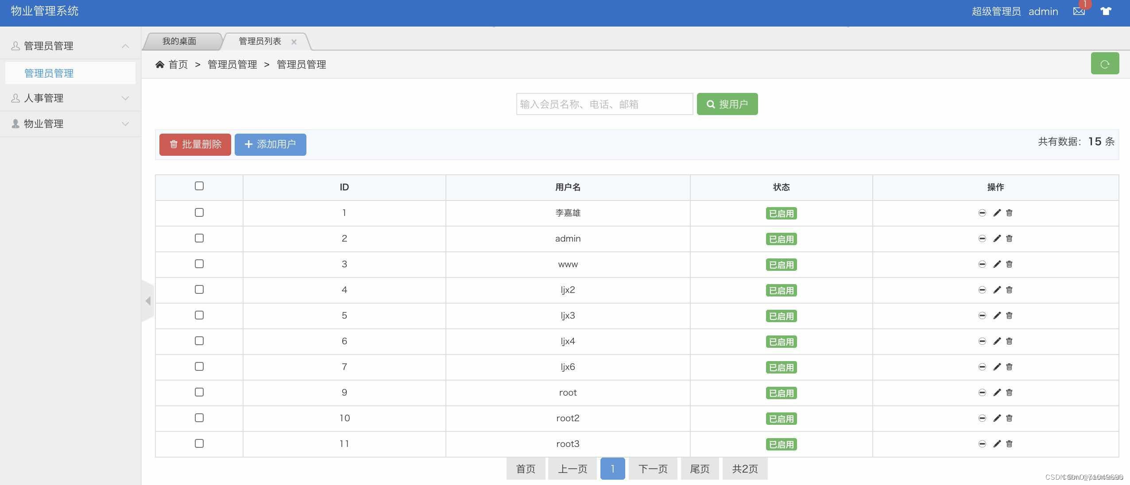Open the messages envelope icon with badge
1130x485 pixels.
coord(1078,11)
